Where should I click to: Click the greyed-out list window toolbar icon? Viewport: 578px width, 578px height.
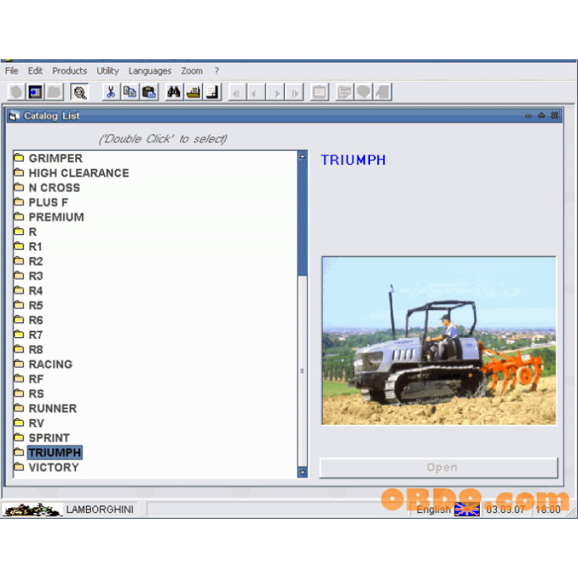(345, 92)
